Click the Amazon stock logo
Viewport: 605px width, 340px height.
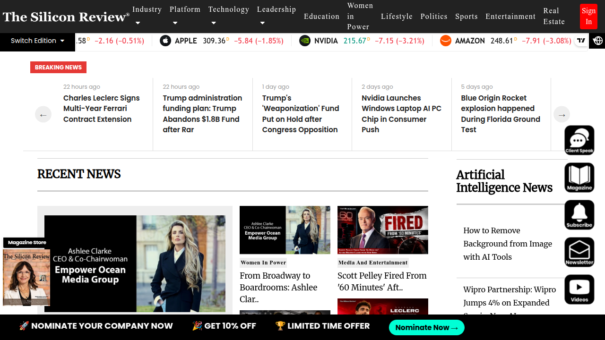446,41
